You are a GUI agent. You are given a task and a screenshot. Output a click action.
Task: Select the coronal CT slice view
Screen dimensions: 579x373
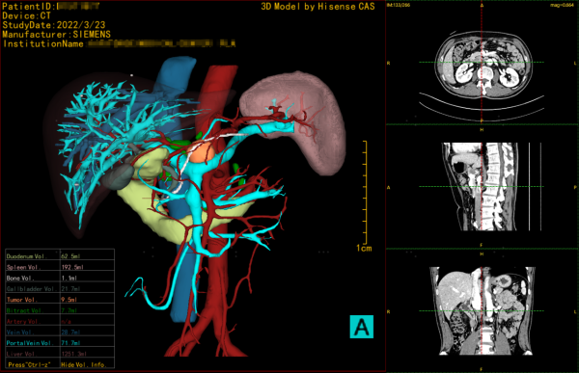[x=482, y=310]
